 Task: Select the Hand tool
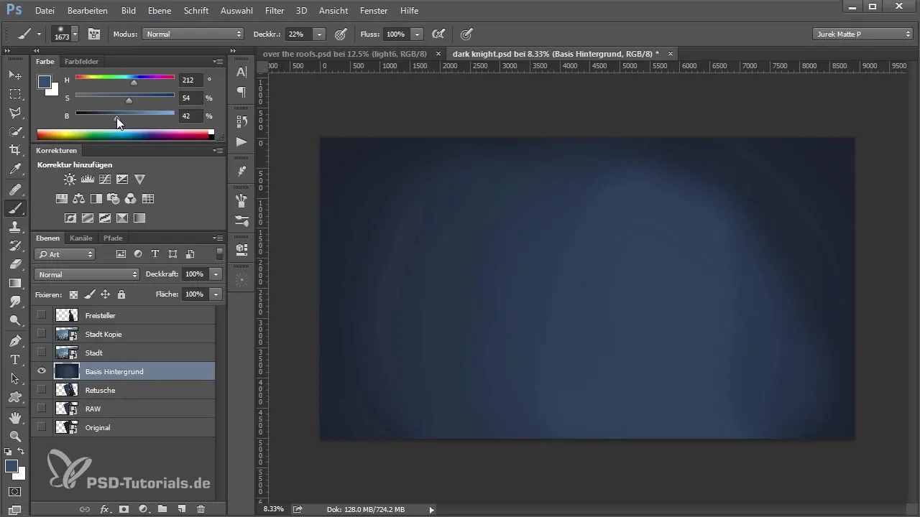pos(14,418)
